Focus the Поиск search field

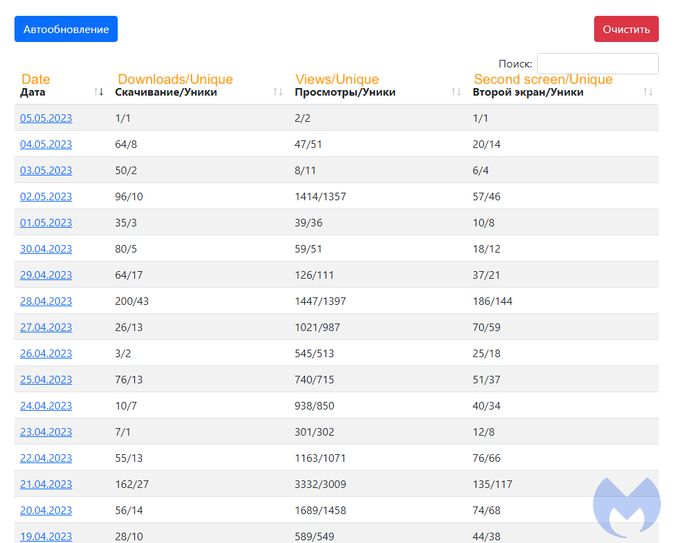(x=597, y=64)
